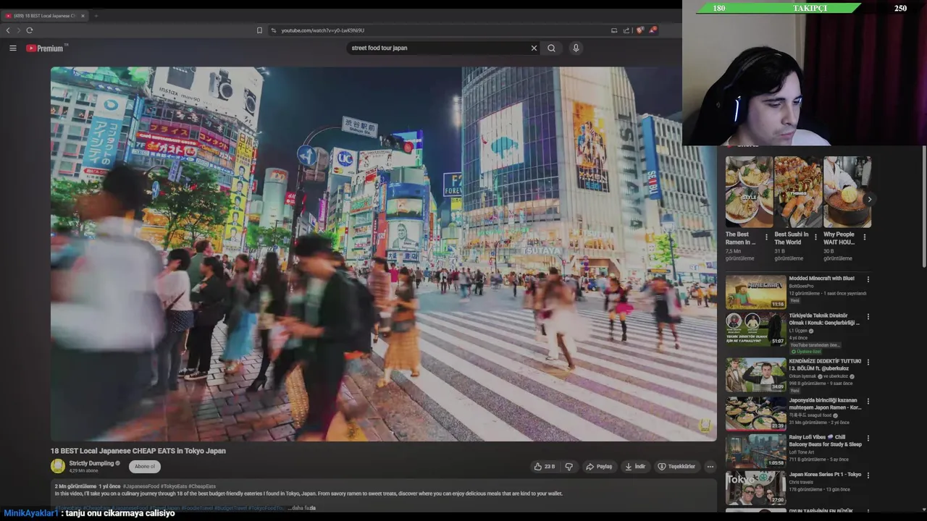Click the 'Modded Minecraft with Blue!' title

821,279
